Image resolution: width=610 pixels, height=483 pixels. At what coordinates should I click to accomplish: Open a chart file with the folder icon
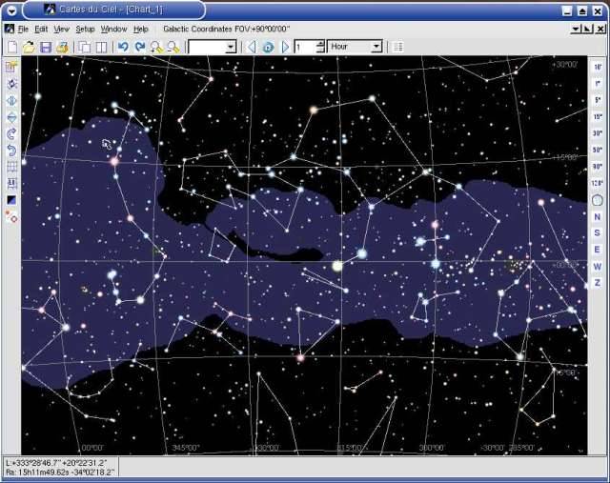(x=29, y=48)
